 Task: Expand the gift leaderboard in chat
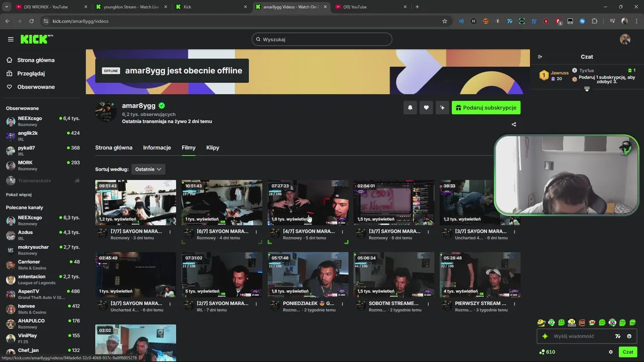[587, 89]
